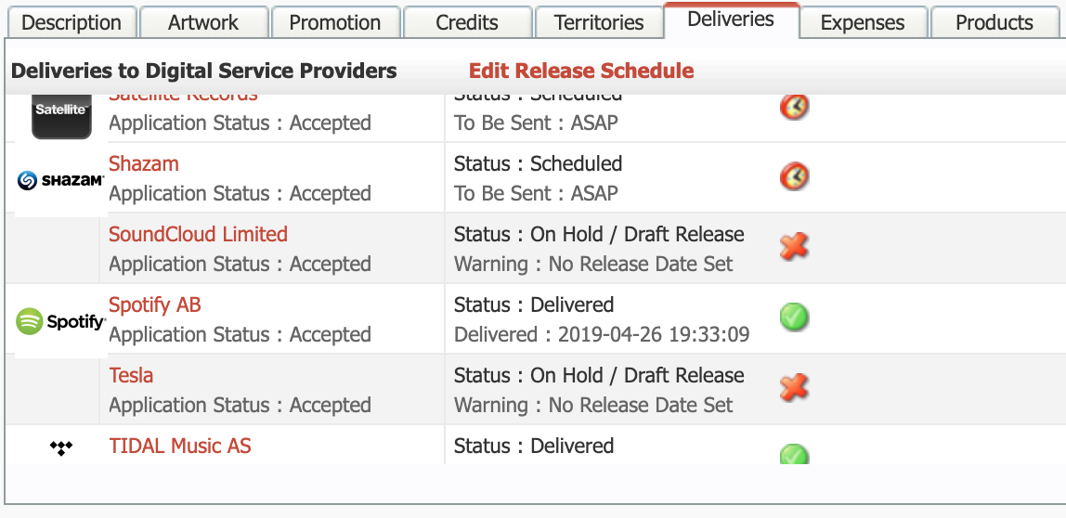Switch to the Description tab

[71, 22]
